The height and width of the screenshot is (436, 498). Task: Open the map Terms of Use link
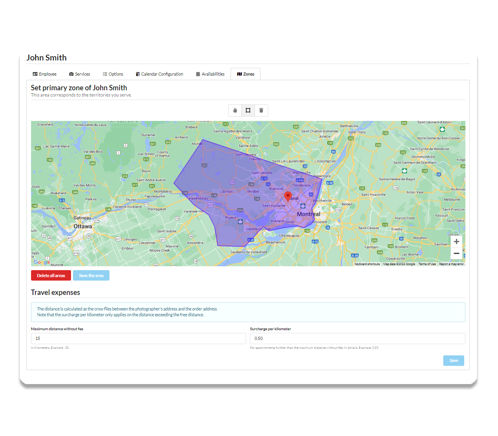(427, 264)
